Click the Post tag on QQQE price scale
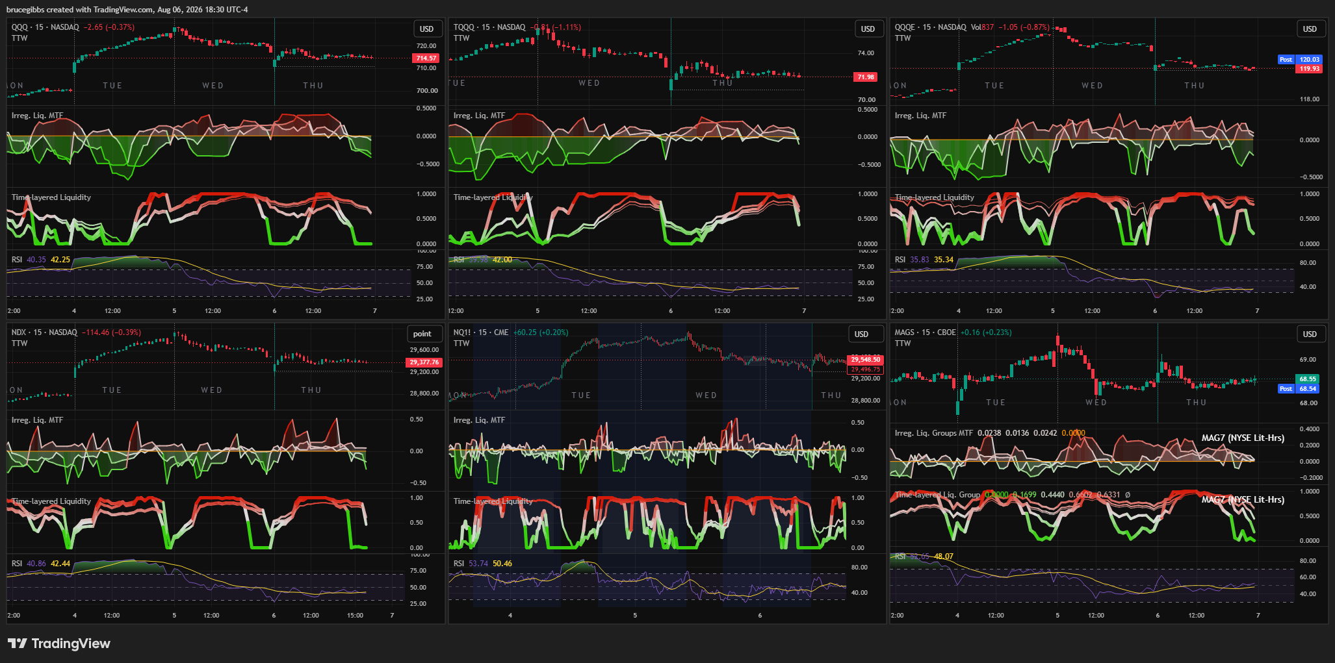Viewport: 1335px width, 663px height. [x=1286, y=60]
